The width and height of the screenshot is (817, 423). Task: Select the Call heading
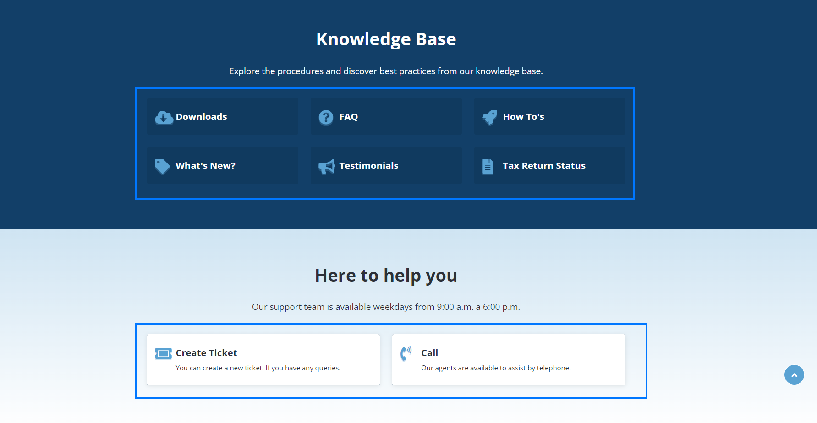(429, 353)
